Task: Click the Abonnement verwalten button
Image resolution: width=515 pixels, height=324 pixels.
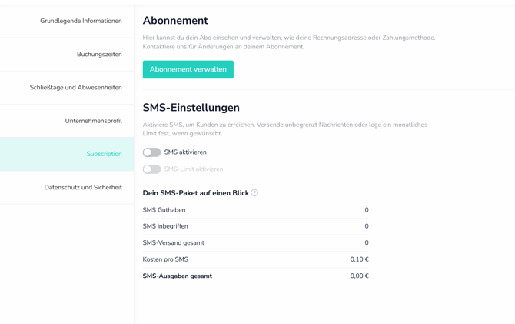Action: pyautogui.click(x=188, y=69)
